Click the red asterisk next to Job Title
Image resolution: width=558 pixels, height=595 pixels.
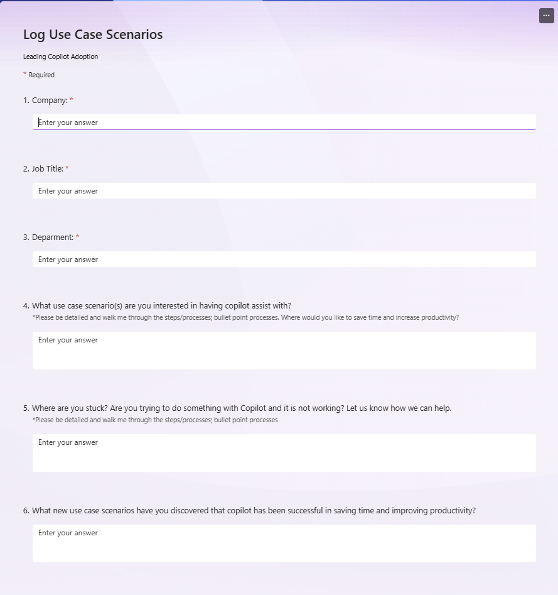point(67,168)
